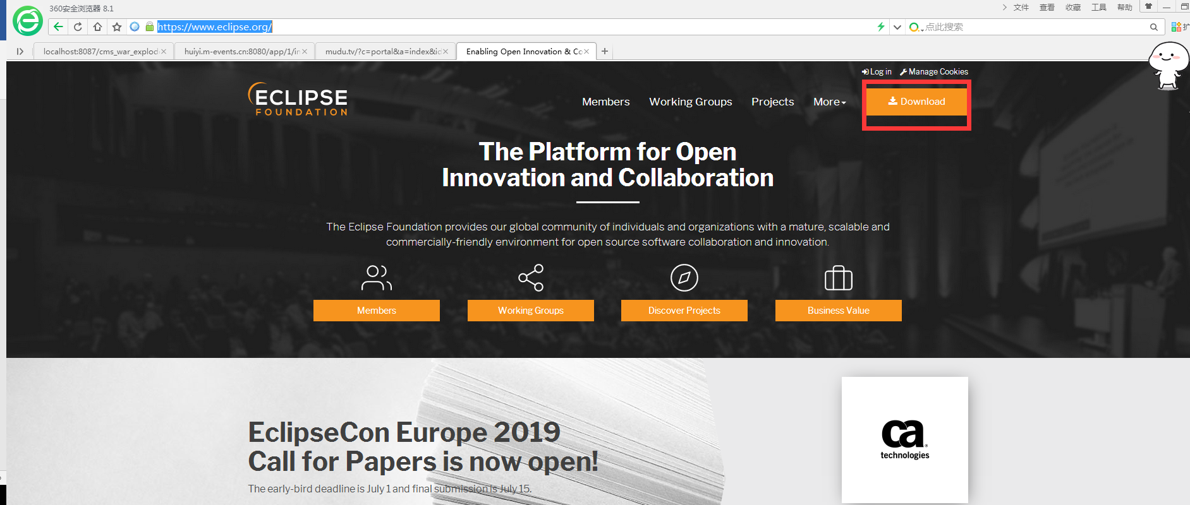The width and height of the screenshot is (1190, 505).
Task: Open the Log in link
Action: 877,72
